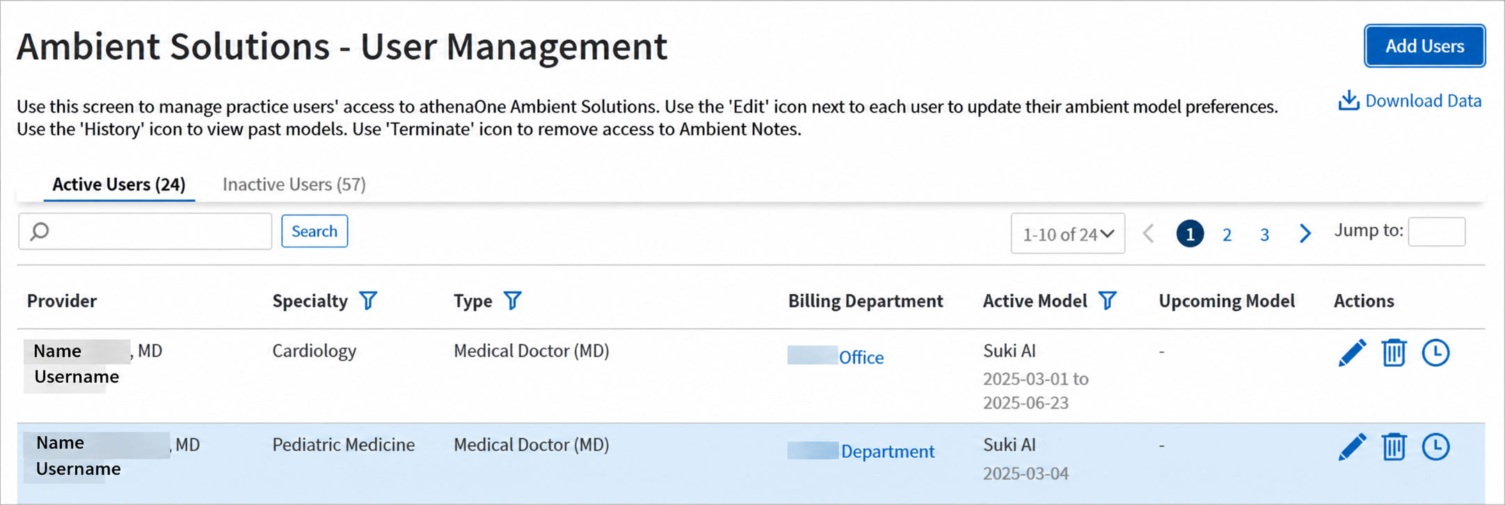The height and width of the screenshot is (505, 1505).
Task: Click the Add Users button
Action: 1424,46
